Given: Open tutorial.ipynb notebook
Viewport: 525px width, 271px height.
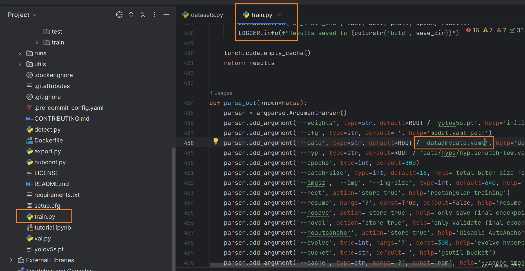Looking at the screenshot, I should tap(49, 227).
